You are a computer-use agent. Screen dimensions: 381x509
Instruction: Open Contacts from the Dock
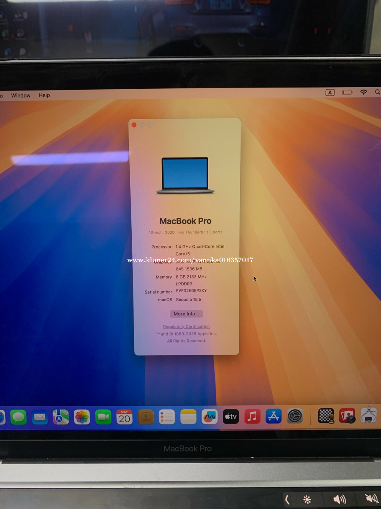coord(146,417)
